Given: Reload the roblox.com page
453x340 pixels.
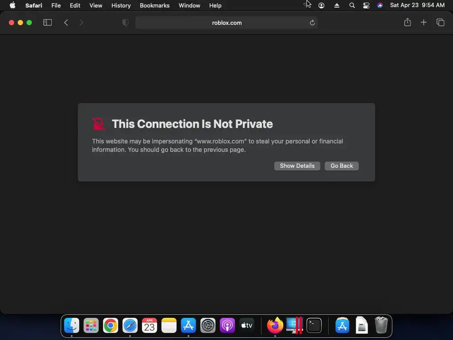Looking at the screenshot, I should [312, 23].
